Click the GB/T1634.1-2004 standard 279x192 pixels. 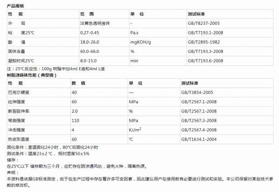(x=199, y=139)
